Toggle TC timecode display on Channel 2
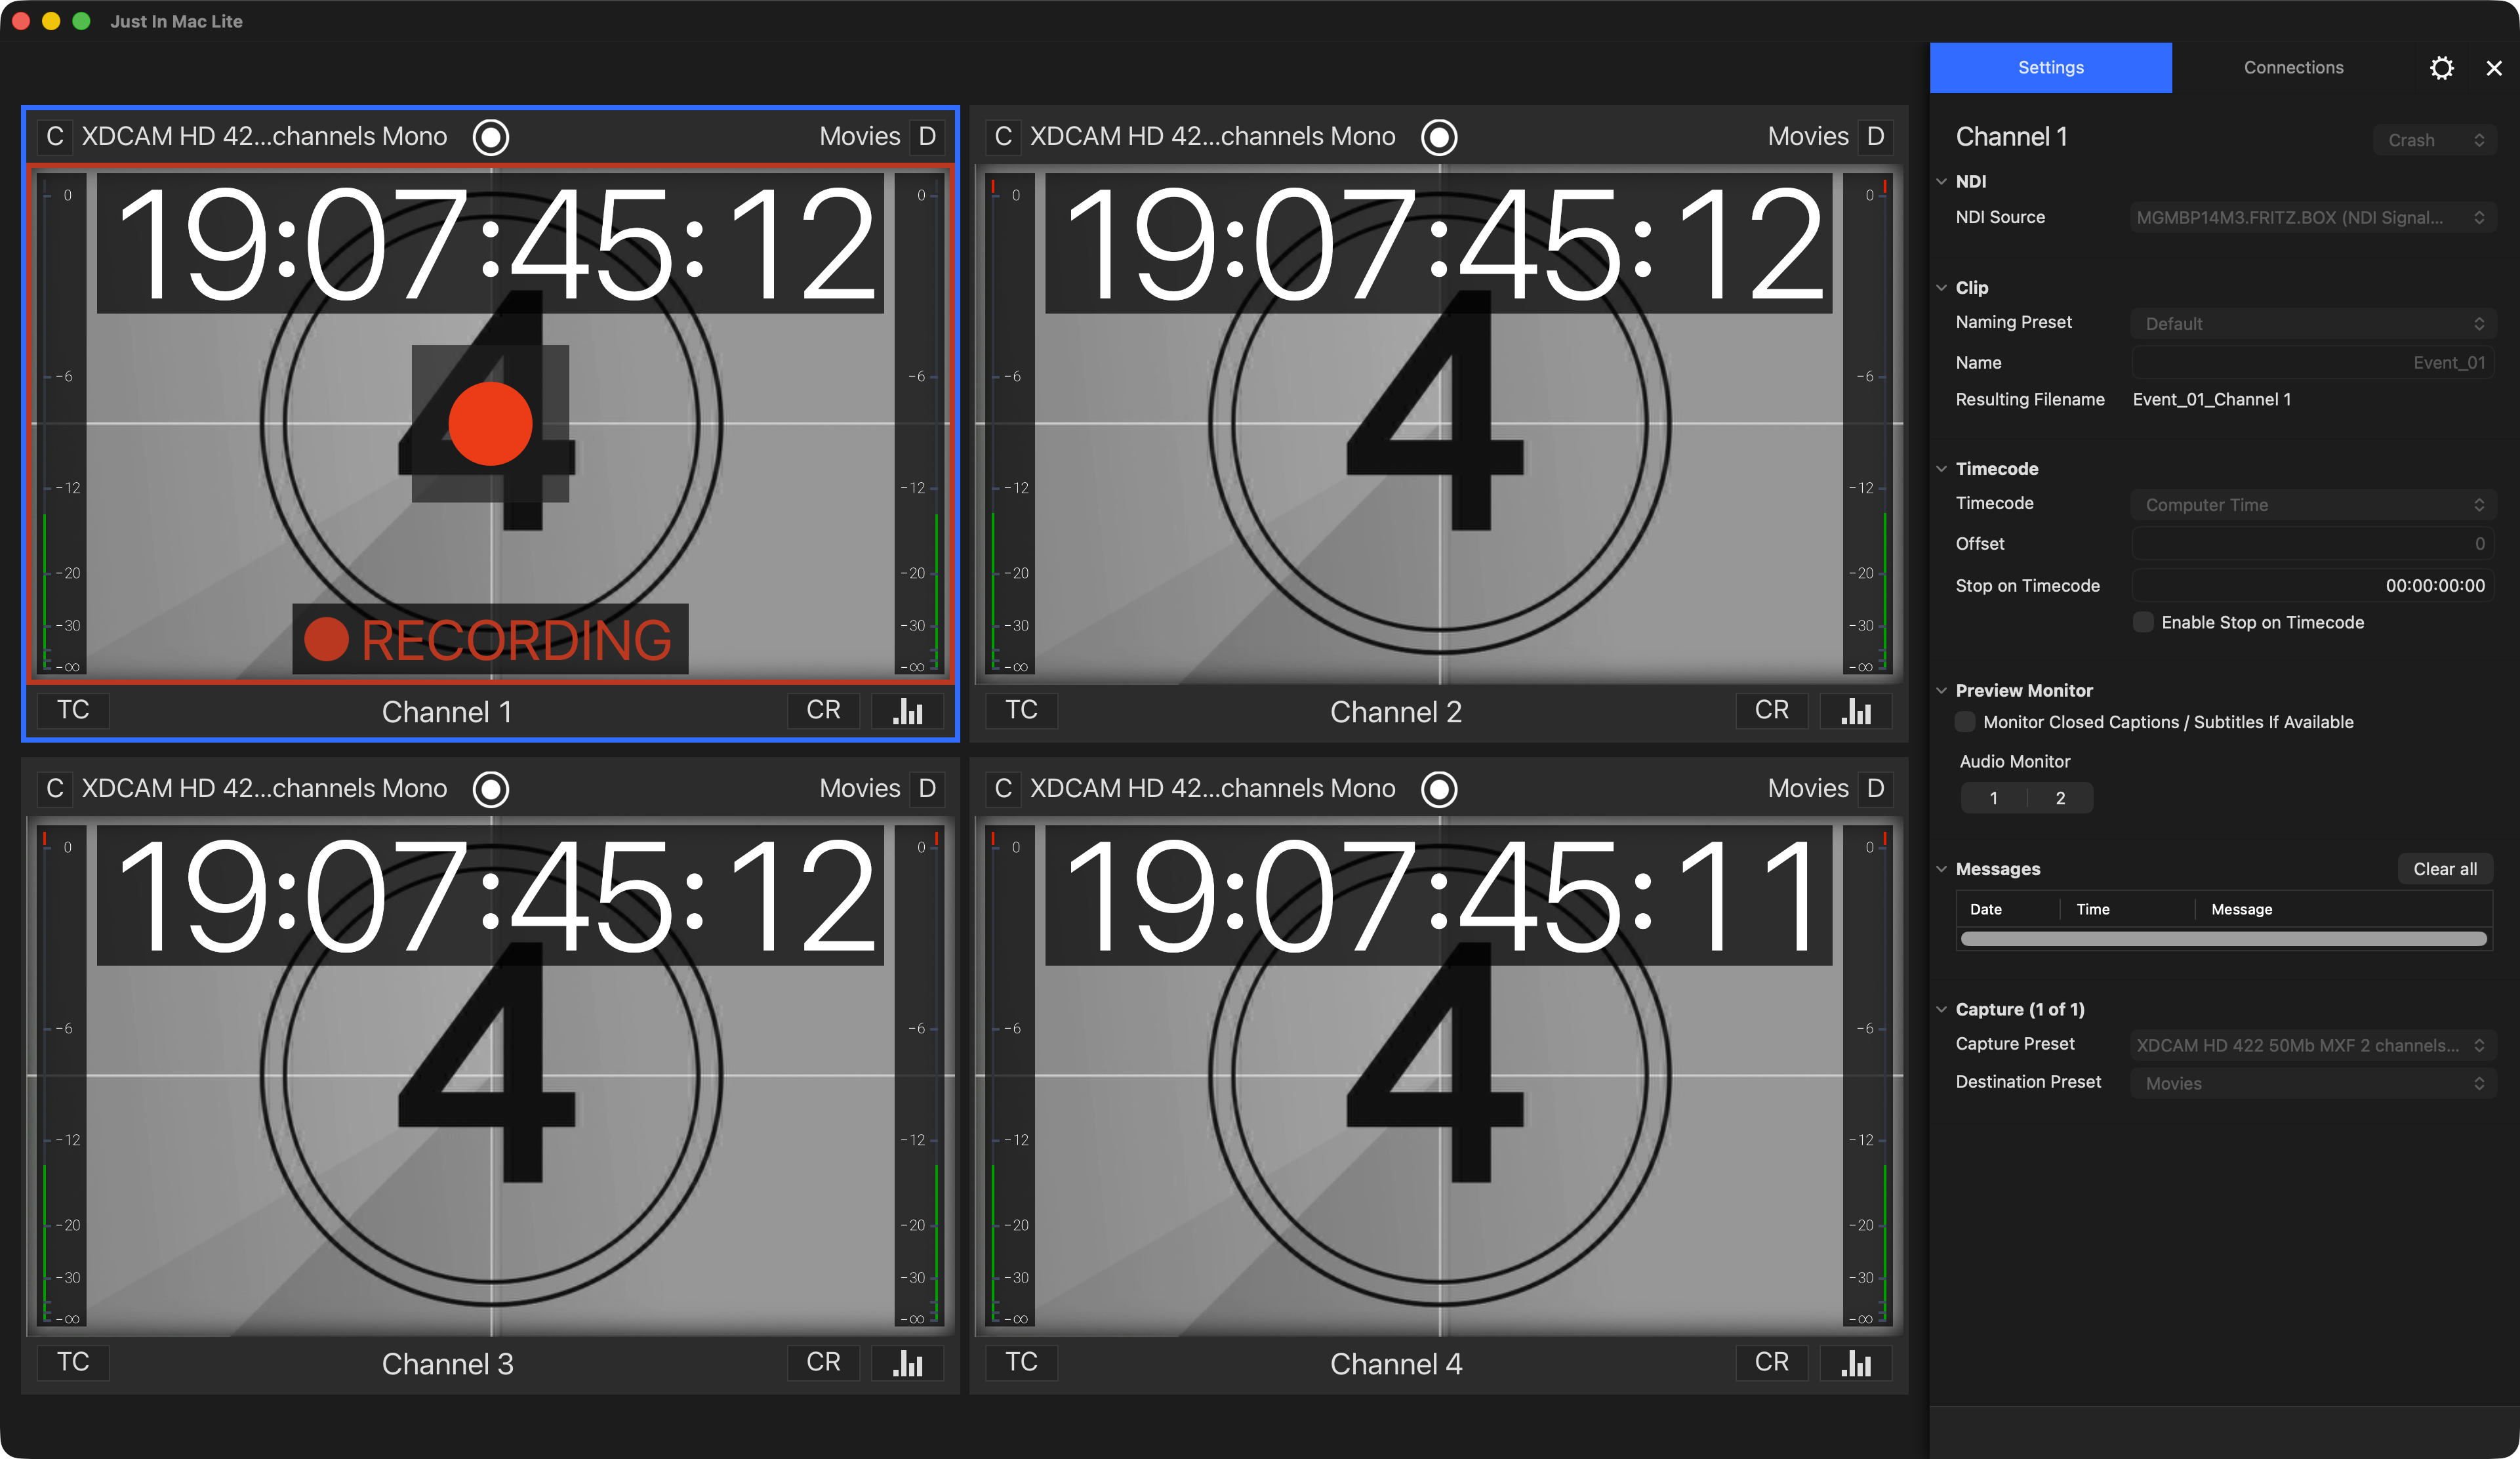 [1021, 711]
